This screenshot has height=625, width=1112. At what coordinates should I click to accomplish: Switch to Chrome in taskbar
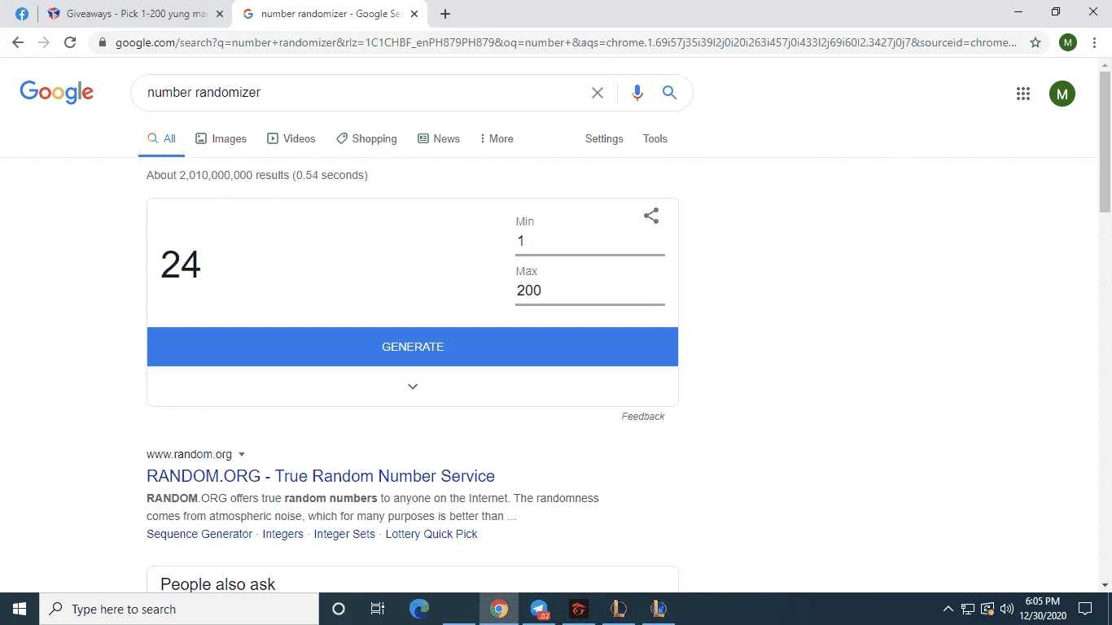[499, 609]
